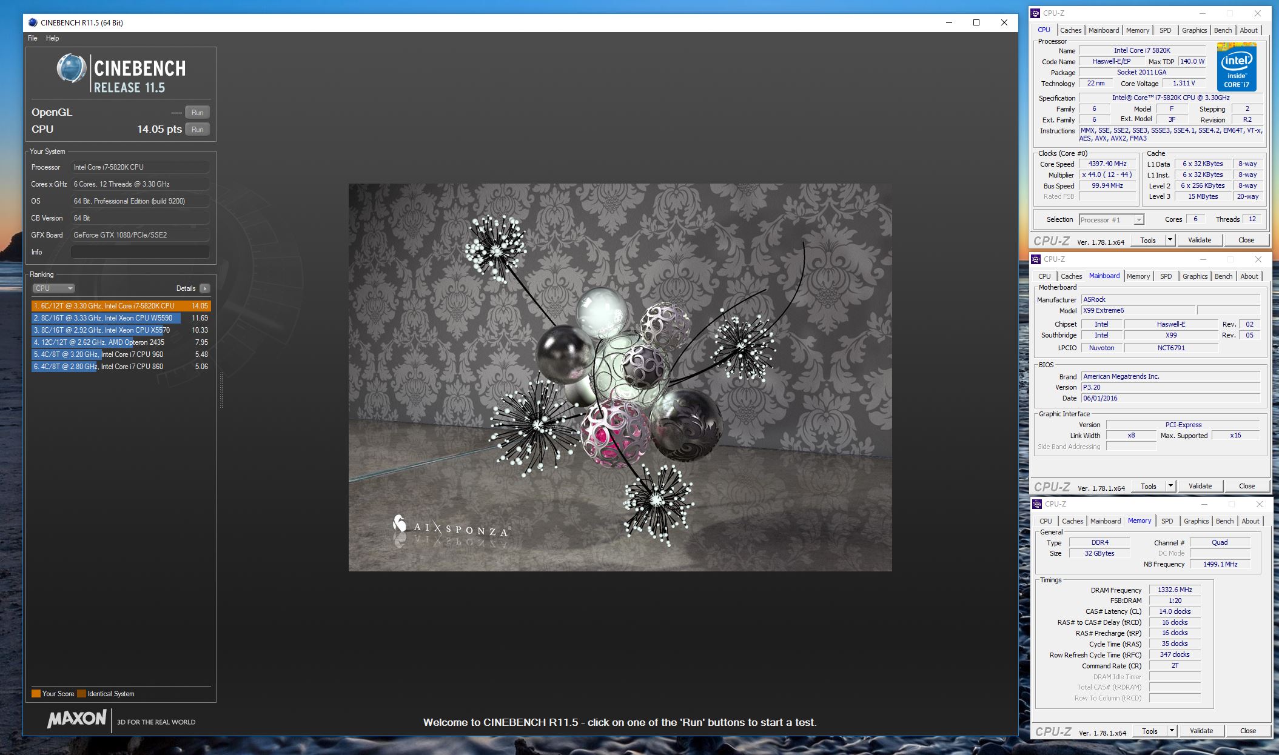Click the Cinebench Release 11.5 logo
The width and height of the screenshot is (1279, 755).
coord(121,74)
